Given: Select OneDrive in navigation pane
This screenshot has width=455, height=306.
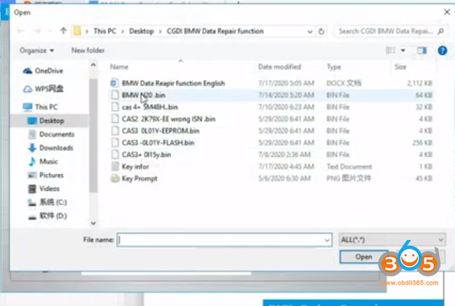Looking at the screenshot, I should click(43, 71).
